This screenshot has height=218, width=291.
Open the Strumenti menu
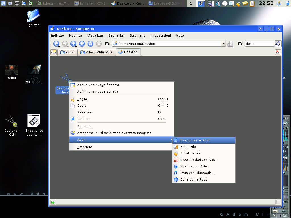[138, 35]
